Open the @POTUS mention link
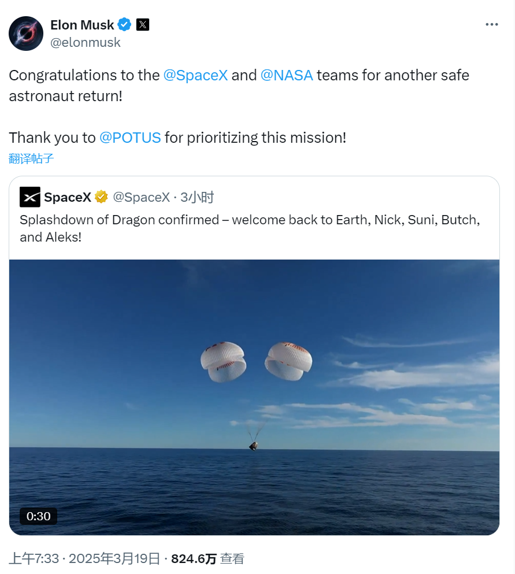515x574 pixels. click(130, 138)
